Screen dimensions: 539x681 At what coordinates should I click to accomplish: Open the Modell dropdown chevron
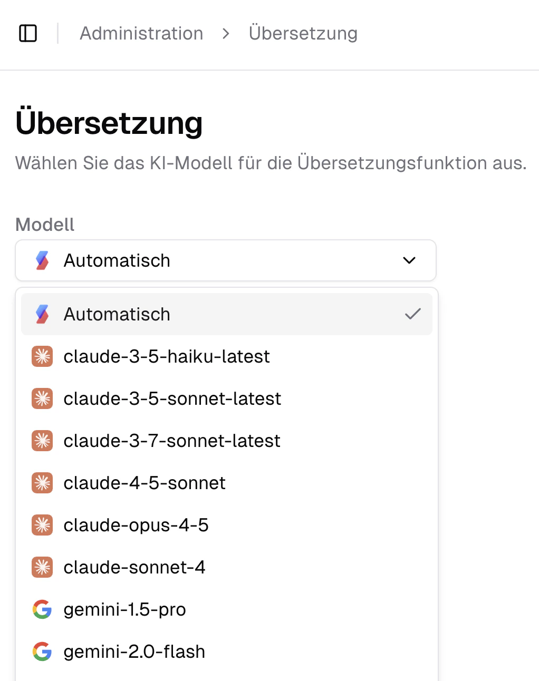pos(408,260)
